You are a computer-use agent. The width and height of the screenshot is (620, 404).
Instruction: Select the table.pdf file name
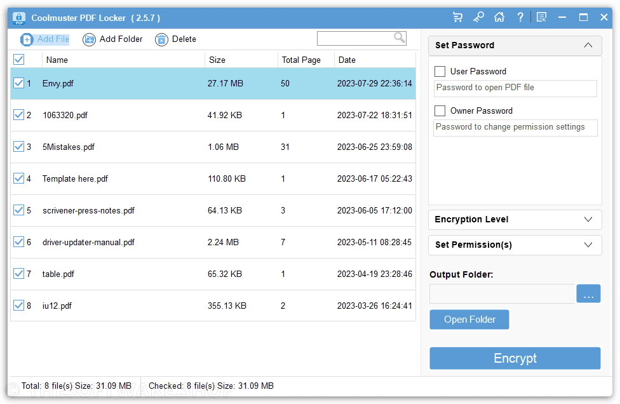click(x=58, y=274)
